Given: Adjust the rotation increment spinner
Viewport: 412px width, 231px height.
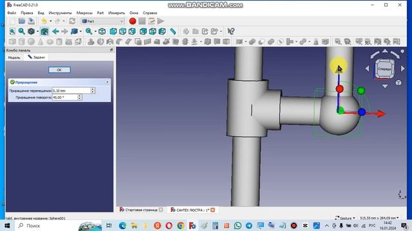Looking at the screenshot, I should 80,98.
